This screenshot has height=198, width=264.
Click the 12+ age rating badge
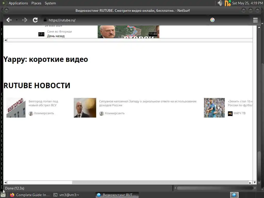(41, 34)
